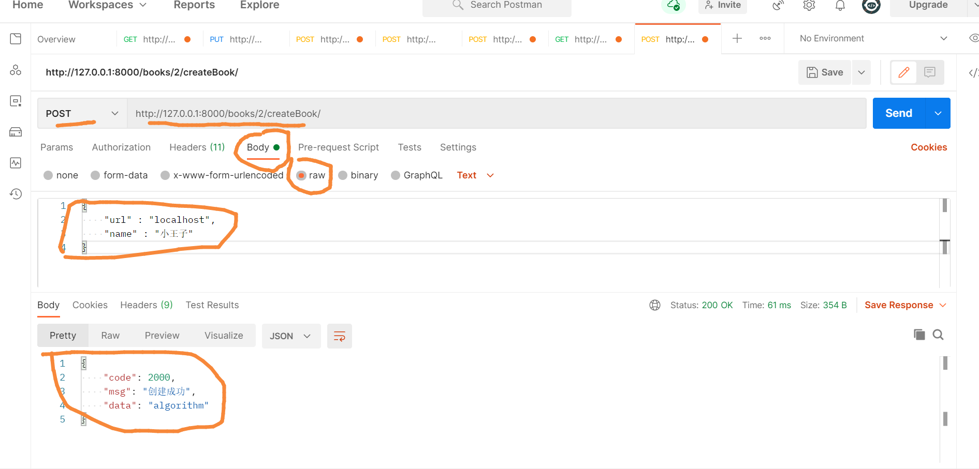Image resolution: width=979 pixels, height=469 pixels.
Task: Open the request Settings tab
Action: [458, 147]
